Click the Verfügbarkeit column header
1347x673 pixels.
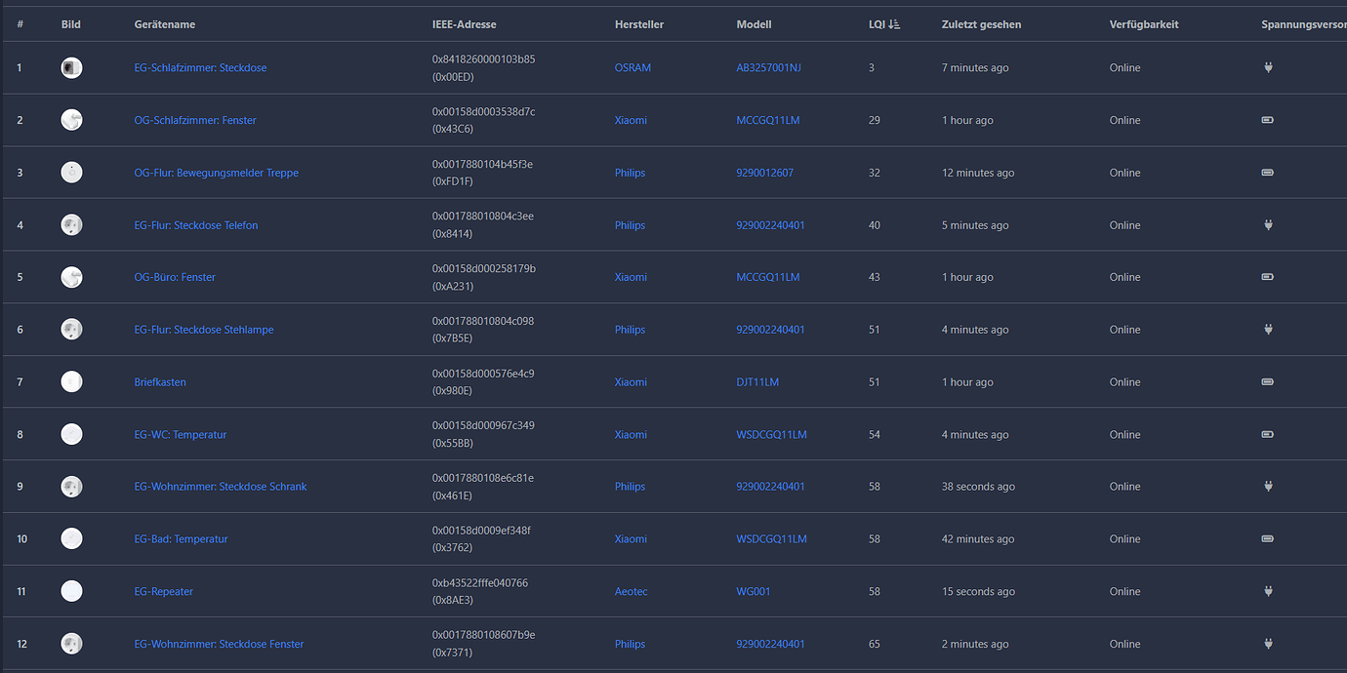[x=1144, y=24]
